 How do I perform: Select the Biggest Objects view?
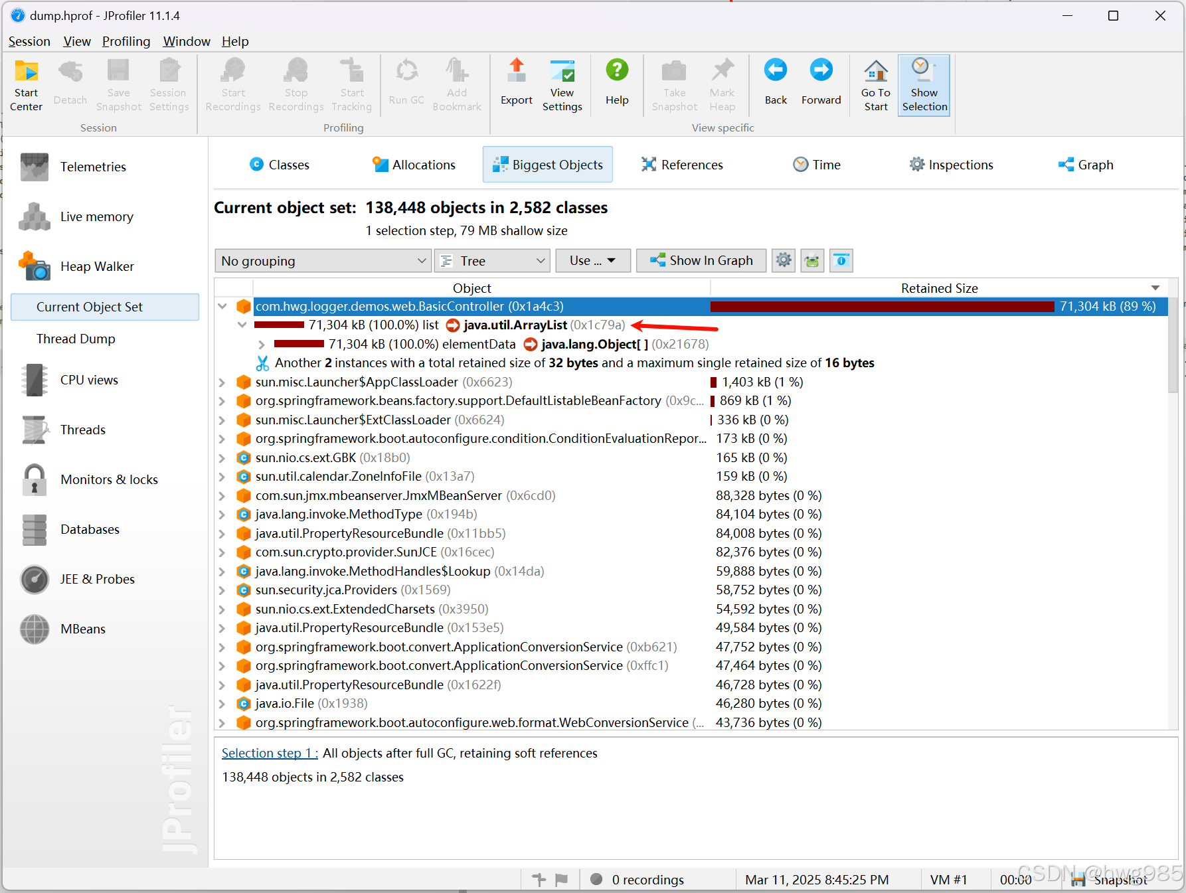548,165
